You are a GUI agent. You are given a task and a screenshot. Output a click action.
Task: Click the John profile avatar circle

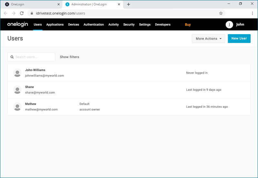[229, 25]
